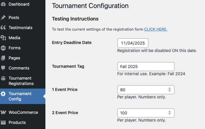Open the Tournament Registrations menu

[21, 81]
